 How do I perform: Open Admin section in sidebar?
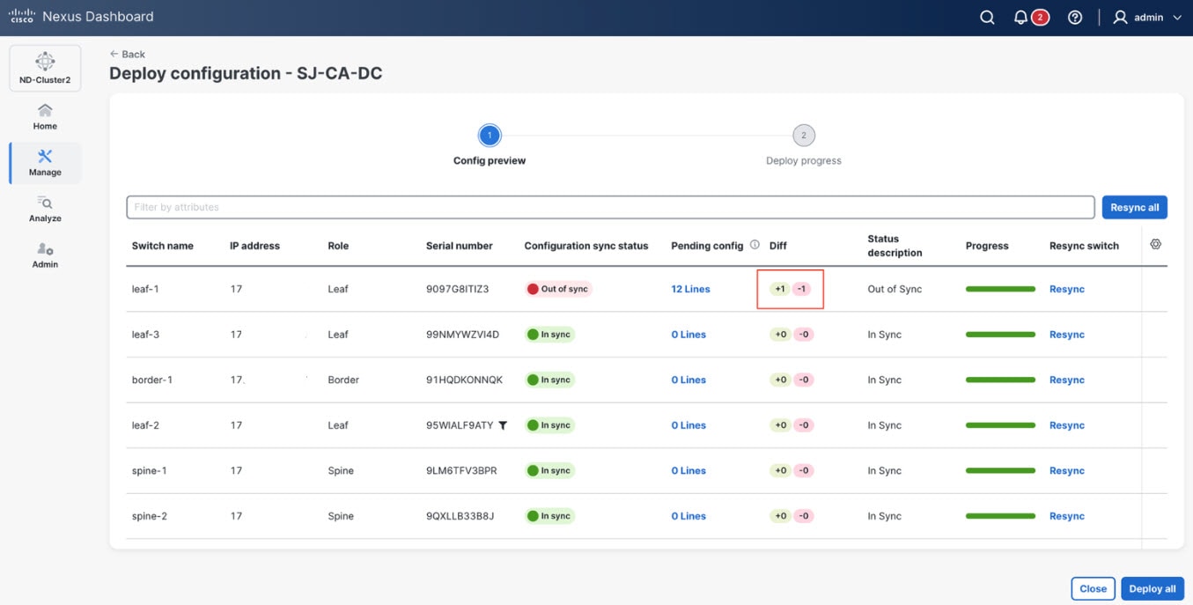[45, 255]
